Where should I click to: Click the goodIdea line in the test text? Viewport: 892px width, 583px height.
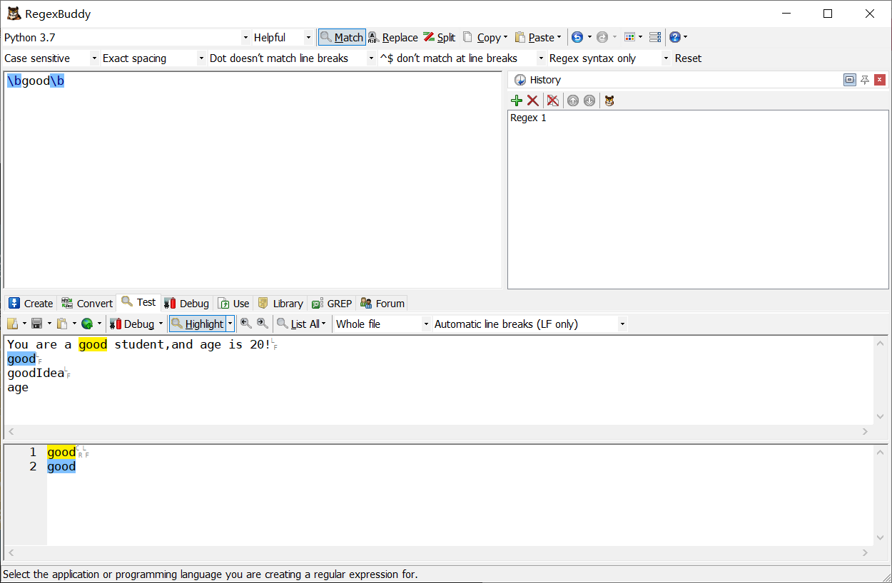pyautogui.click(x=36, y=373)
